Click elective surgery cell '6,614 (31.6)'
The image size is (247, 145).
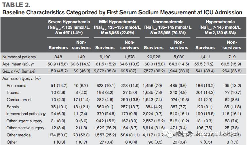154,128
